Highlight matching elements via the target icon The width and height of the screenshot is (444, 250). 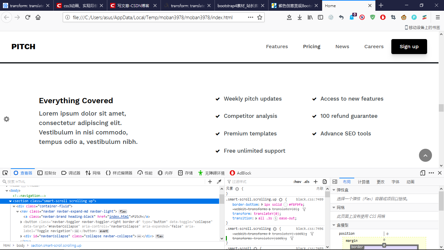tap(281, 199)
